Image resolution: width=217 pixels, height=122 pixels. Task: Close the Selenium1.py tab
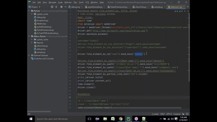(184, 7)
